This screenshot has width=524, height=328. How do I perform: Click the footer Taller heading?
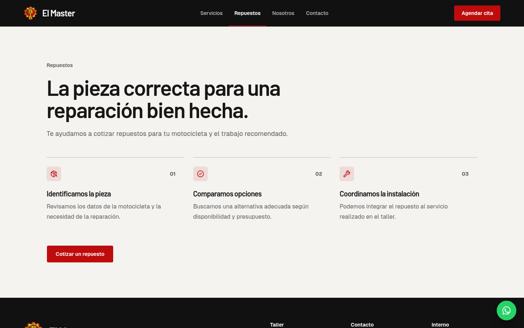[x=277, y=325]
